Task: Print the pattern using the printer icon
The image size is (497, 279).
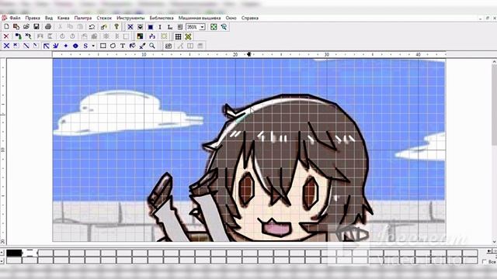Action: [48, 27]
